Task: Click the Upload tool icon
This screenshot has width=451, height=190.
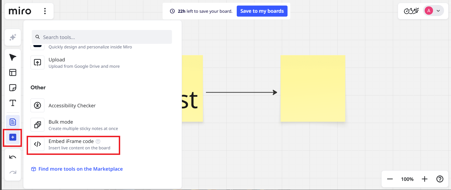Action: (x=37, y=63)
